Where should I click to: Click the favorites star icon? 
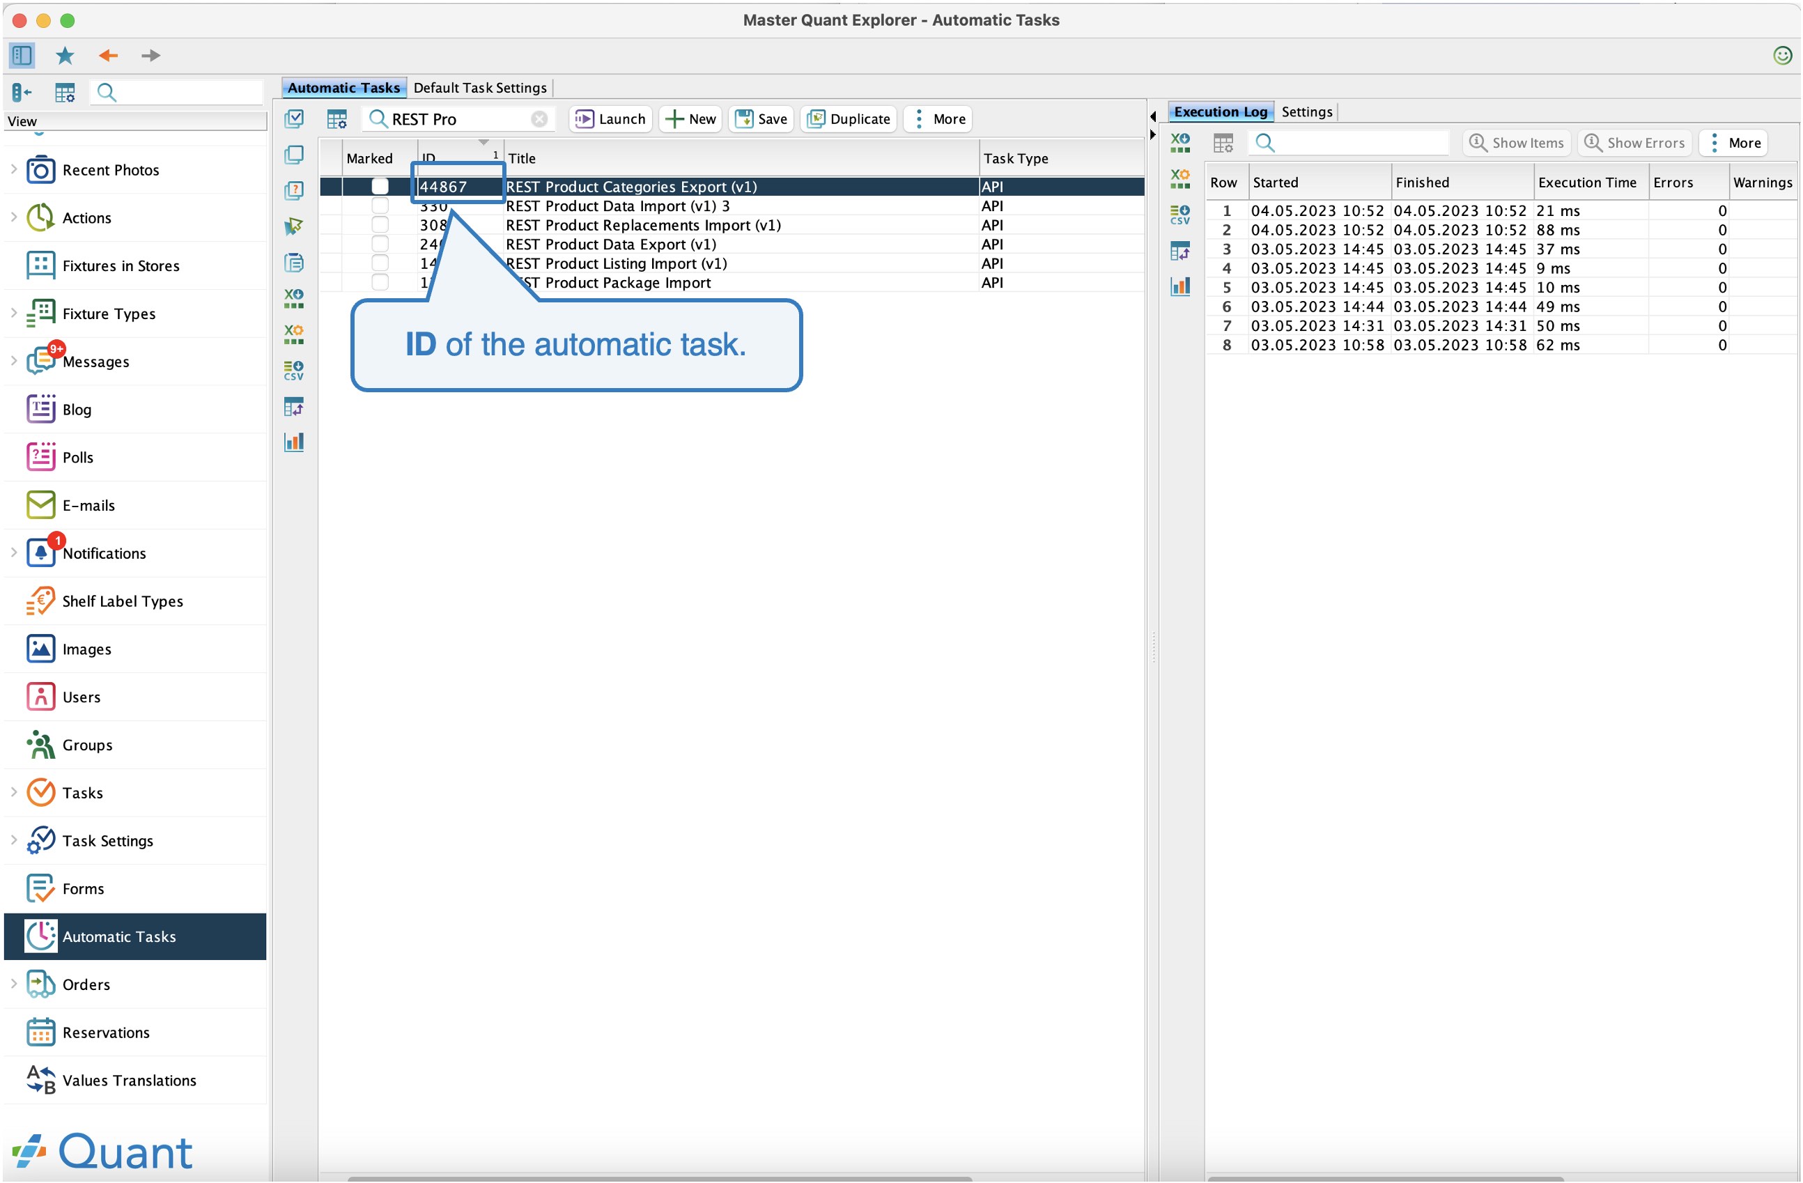(65, 55)
